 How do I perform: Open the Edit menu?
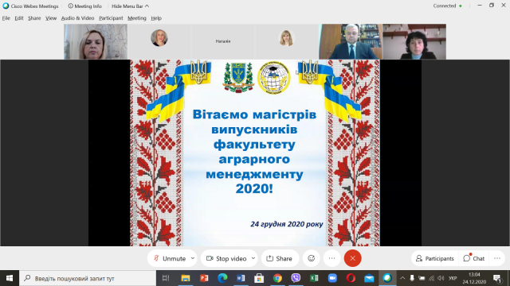click(x=19, y=18)
